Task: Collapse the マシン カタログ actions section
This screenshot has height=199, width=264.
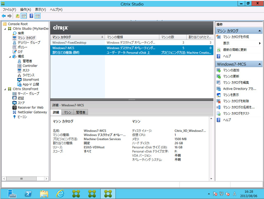Action: 259,31
